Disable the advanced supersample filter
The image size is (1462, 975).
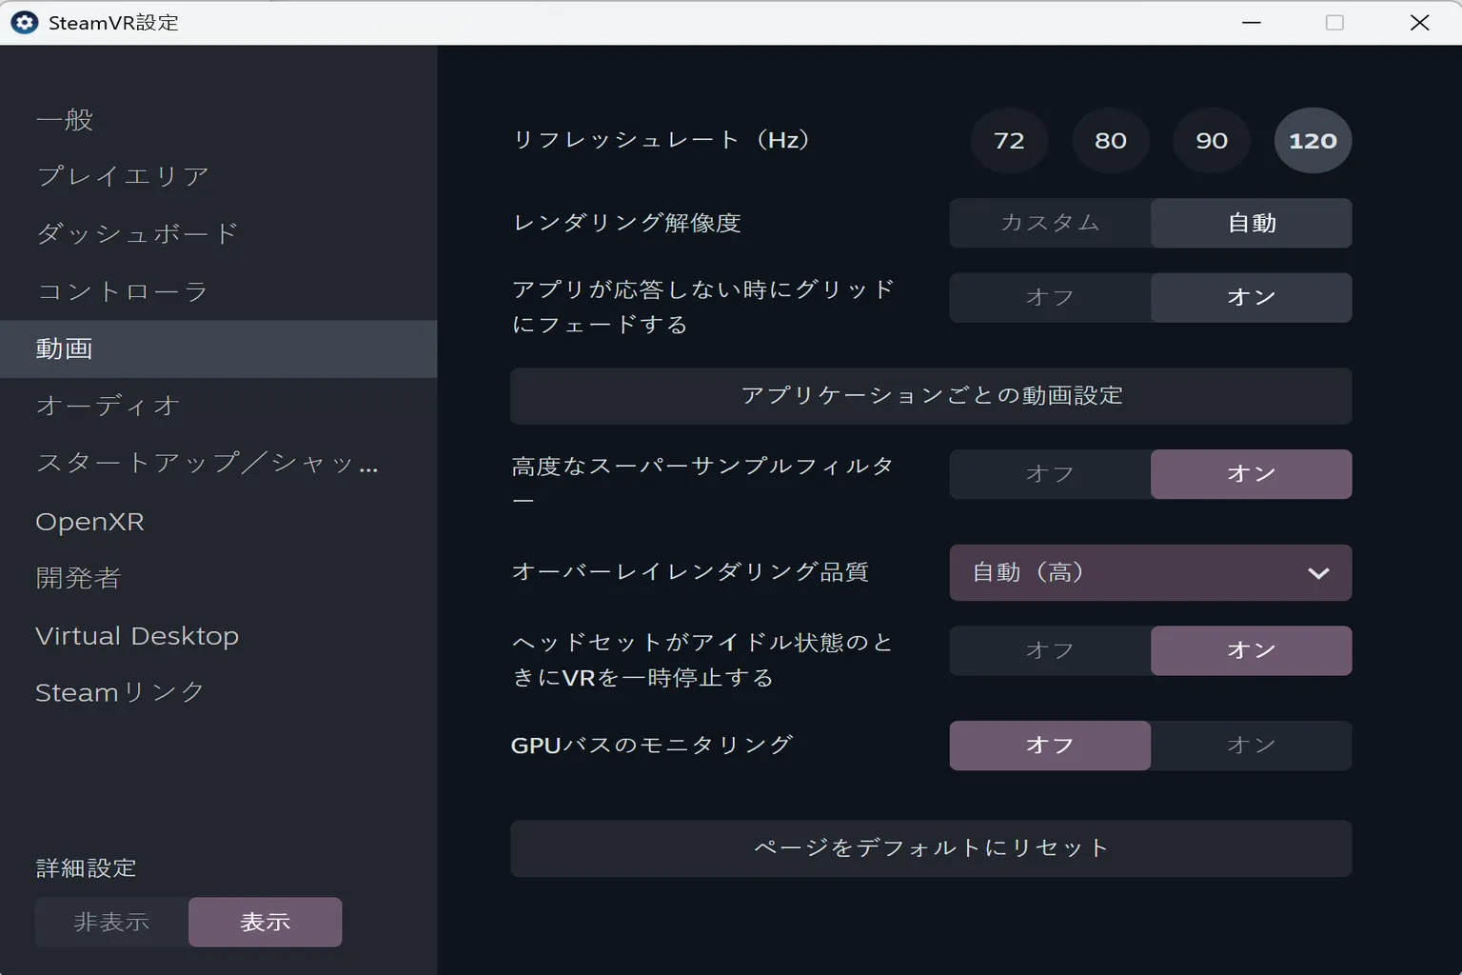(x=1049, y=473)
